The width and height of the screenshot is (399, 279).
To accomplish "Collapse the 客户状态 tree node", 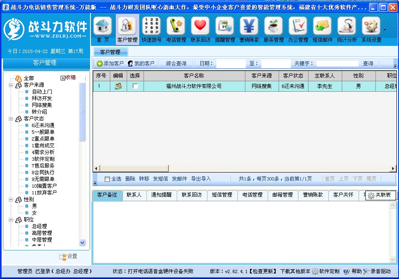I will pyautogui.click(x=11, y=119).
